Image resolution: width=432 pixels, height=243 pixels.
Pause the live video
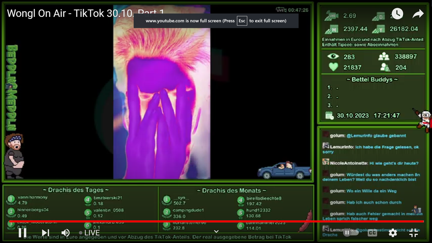click(x=22, y=233)
